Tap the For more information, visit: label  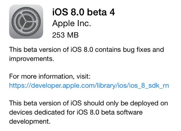pyautogui.click(x=50, y=76)
